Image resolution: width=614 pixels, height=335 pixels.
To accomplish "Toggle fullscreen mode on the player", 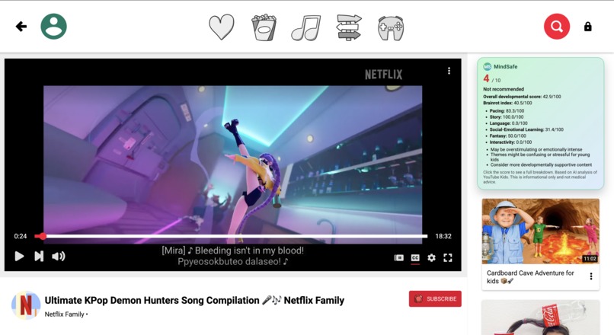I will tap(448, 257).
